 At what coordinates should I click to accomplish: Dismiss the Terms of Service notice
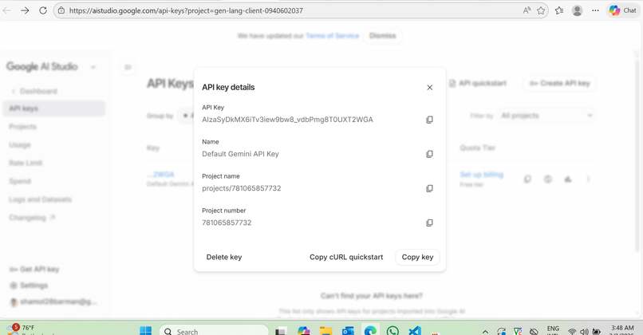(x=383, y=36)
